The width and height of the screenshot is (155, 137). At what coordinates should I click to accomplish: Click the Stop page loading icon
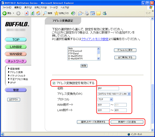27,13
